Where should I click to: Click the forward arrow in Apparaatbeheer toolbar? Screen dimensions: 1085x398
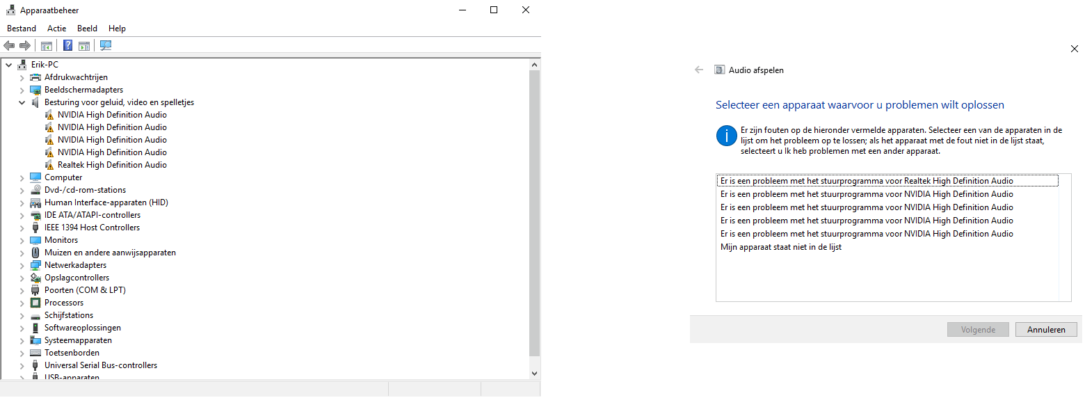25,46
